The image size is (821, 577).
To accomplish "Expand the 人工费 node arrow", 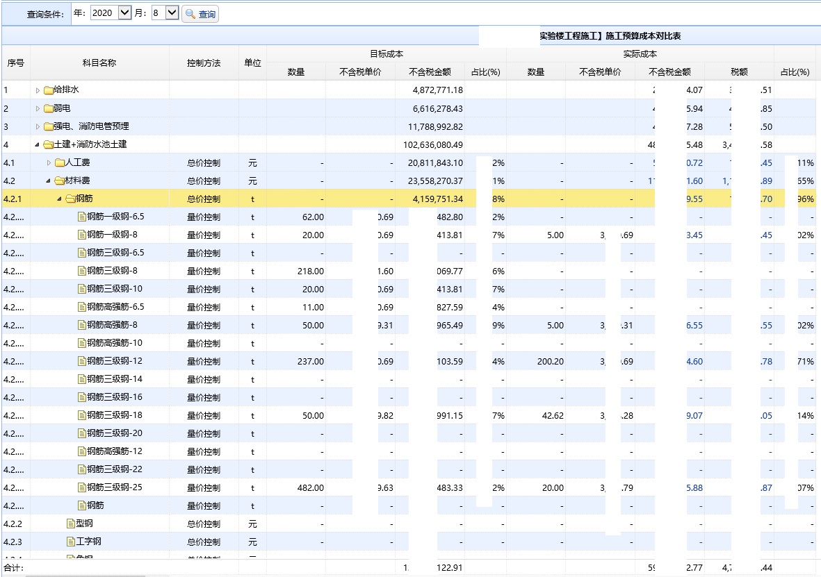I will (49, 162).
